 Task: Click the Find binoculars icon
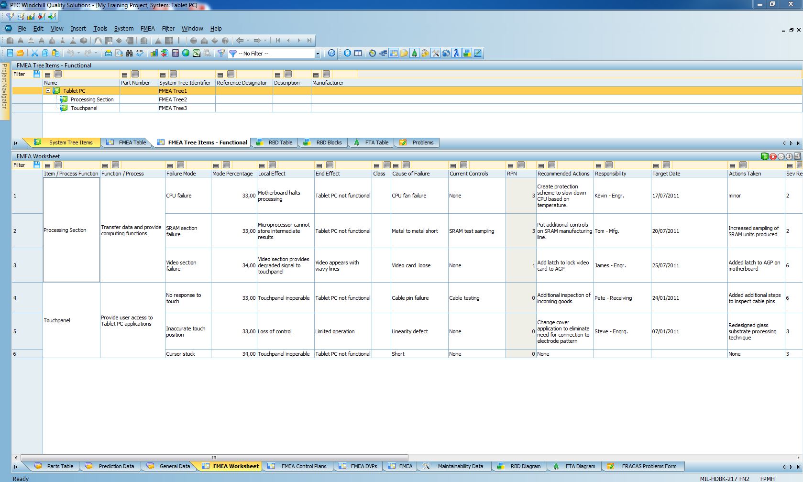click(x=129, y=53)
